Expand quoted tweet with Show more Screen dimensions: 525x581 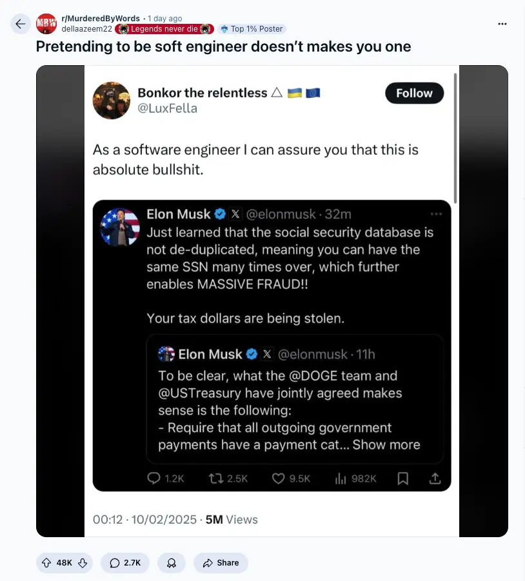click(386, 445)
